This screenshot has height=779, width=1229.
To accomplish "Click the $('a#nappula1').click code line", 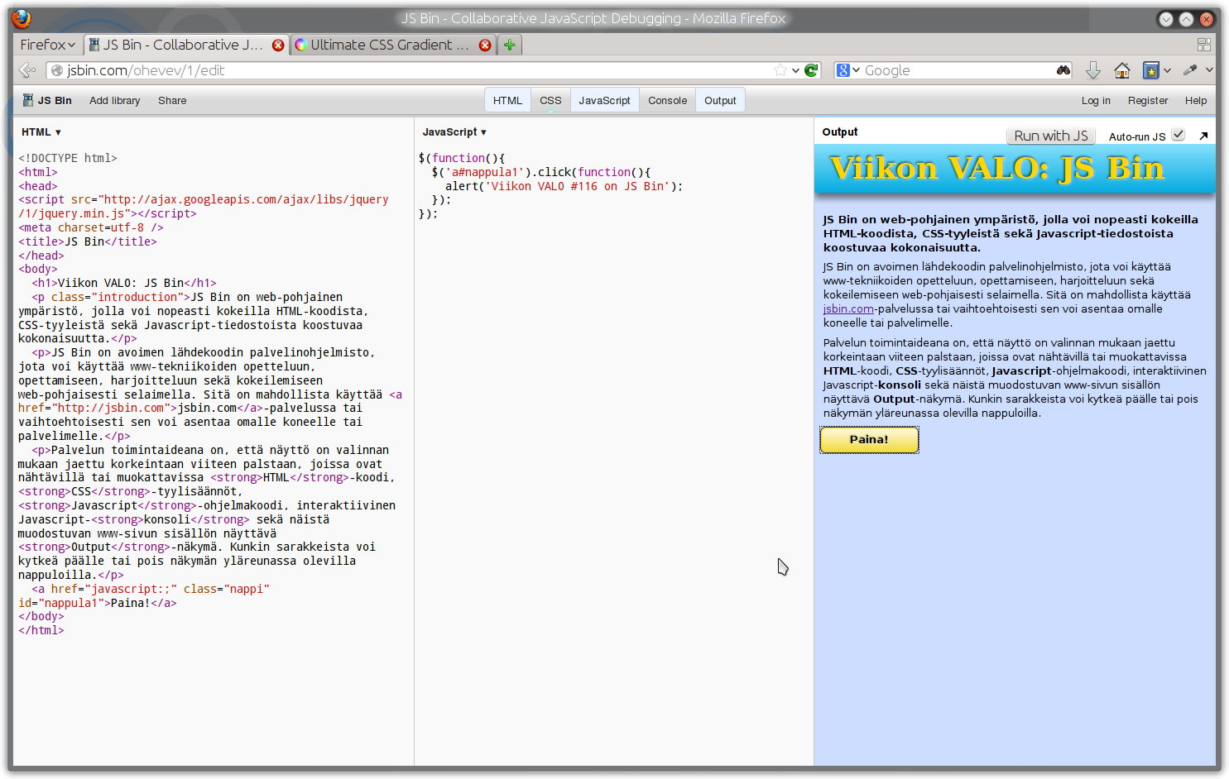I will [x=541, y=172].
